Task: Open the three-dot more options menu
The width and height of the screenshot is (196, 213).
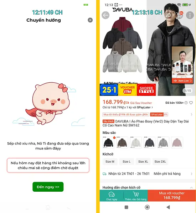Action: (190, 15)
